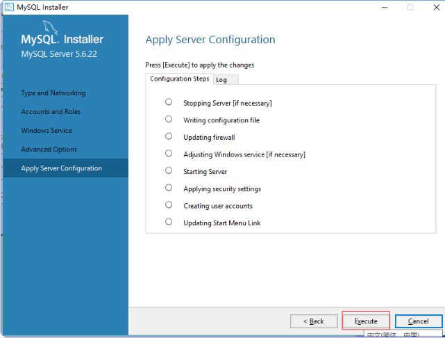Viewport: 445px width, 338px height.
Task: Click the Updating firewall step circle
Action: pos(169,136)
